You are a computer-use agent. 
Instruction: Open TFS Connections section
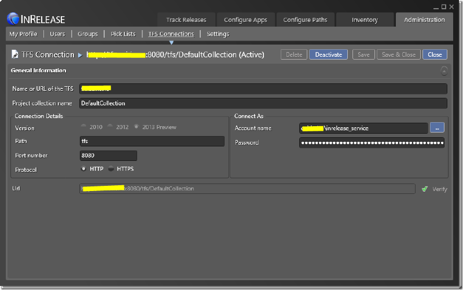[171, 34]
